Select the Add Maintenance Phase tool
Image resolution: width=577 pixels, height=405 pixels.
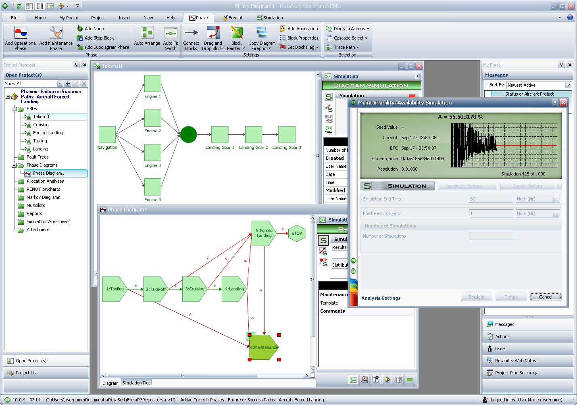[x=56, y=38]
